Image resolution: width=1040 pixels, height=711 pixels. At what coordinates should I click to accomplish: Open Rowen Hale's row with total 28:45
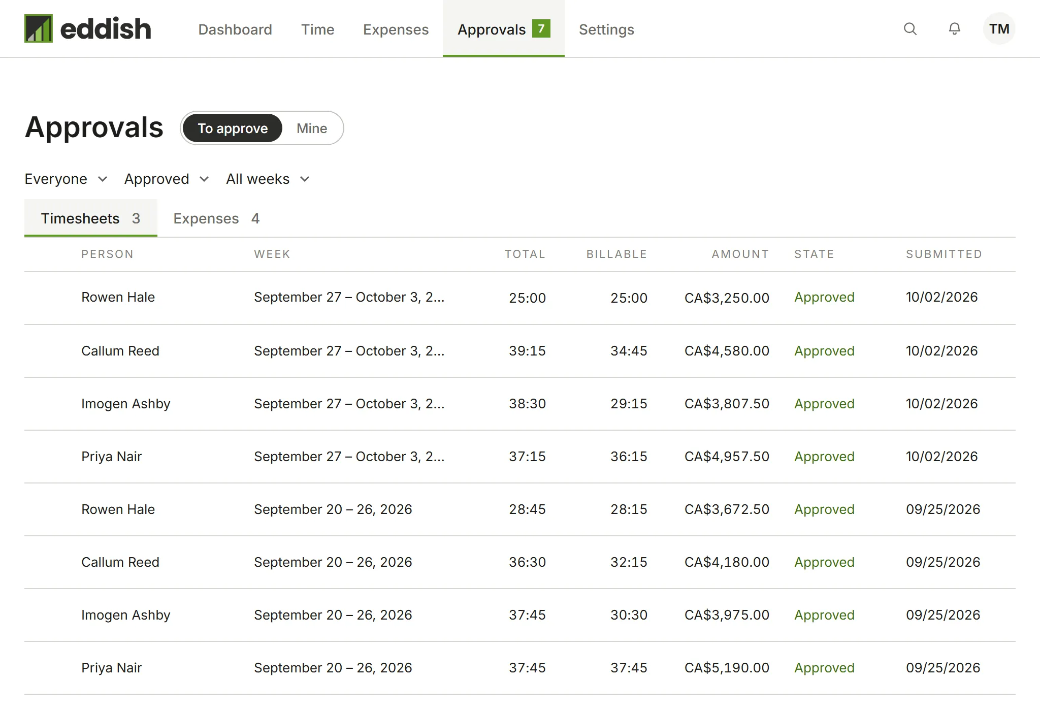pyautogui.click(x=520, y=509)
